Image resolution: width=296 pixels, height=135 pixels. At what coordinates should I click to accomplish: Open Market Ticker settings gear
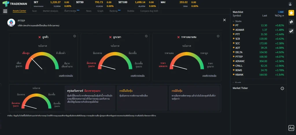282,88
